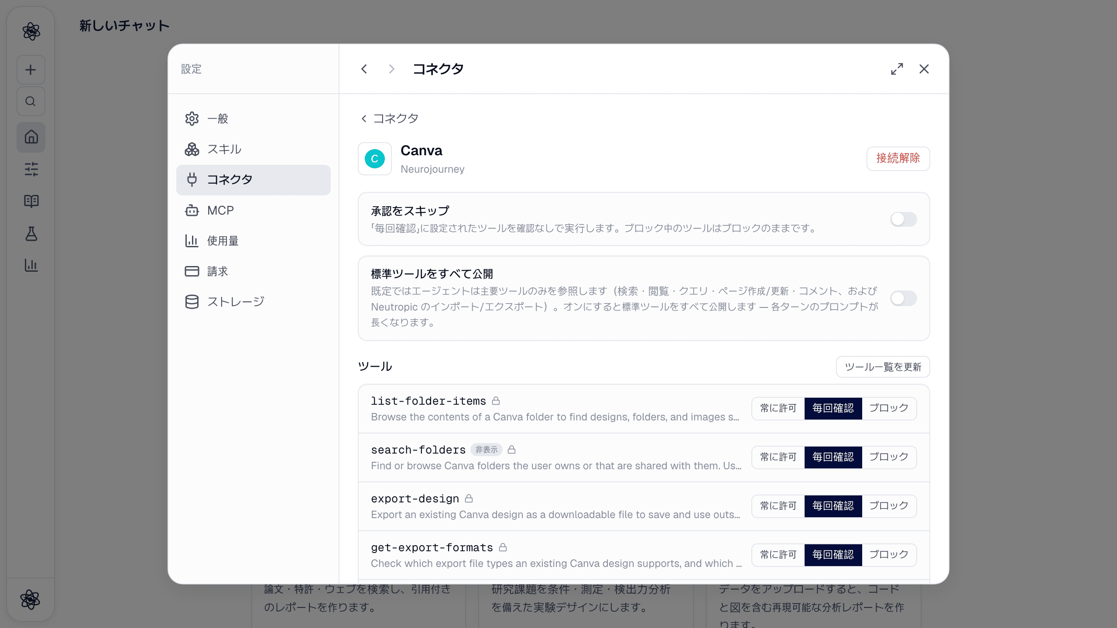The image size is (1117, 628).
Task: Toggle the 標準ツールをすべて公開 switch
Action: [904, 299]
